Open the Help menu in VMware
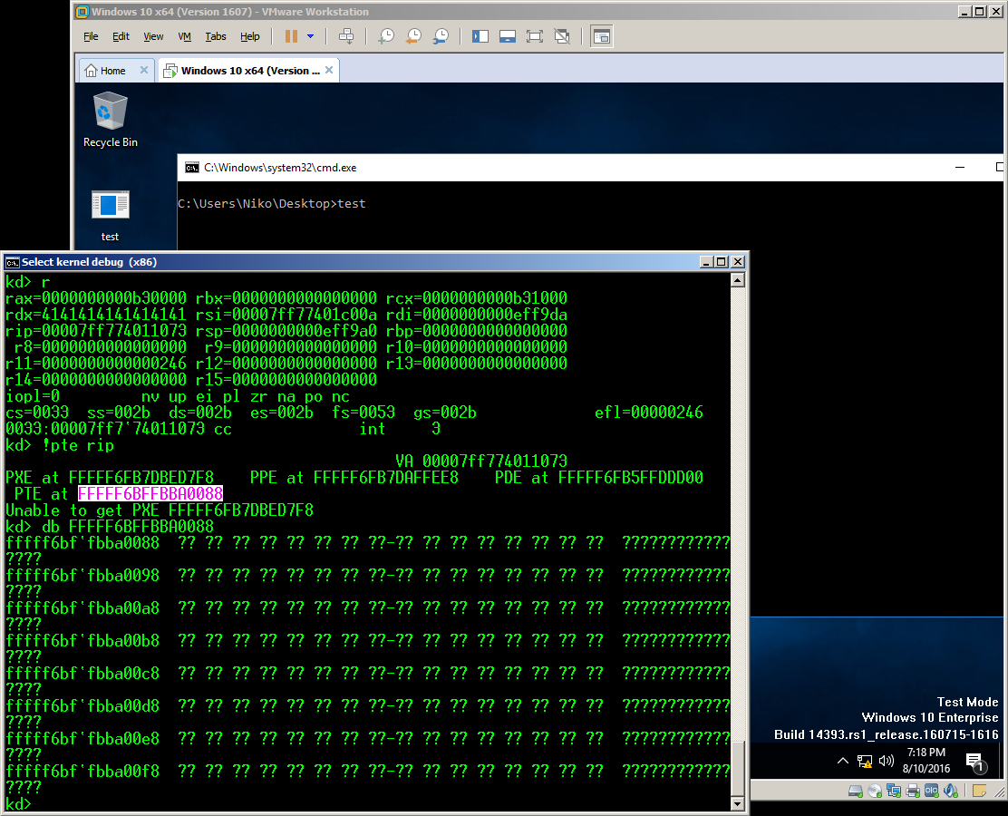 [250, 36]
